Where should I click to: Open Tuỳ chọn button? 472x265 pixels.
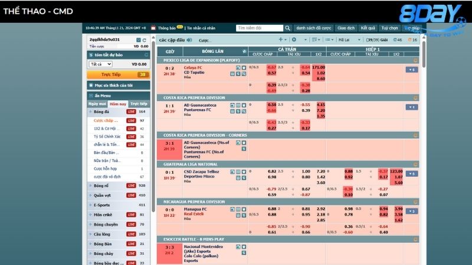point(389,28)
